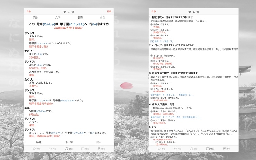Click the red translation 这趟电车去甲子园吗?
Image resolution: width=256 pixels, height=160 pixels.
click(x=68, y=28)
